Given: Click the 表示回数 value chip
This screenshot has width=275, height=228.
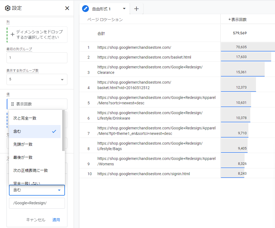Looking at the screenshot, I should click(37, 104).
